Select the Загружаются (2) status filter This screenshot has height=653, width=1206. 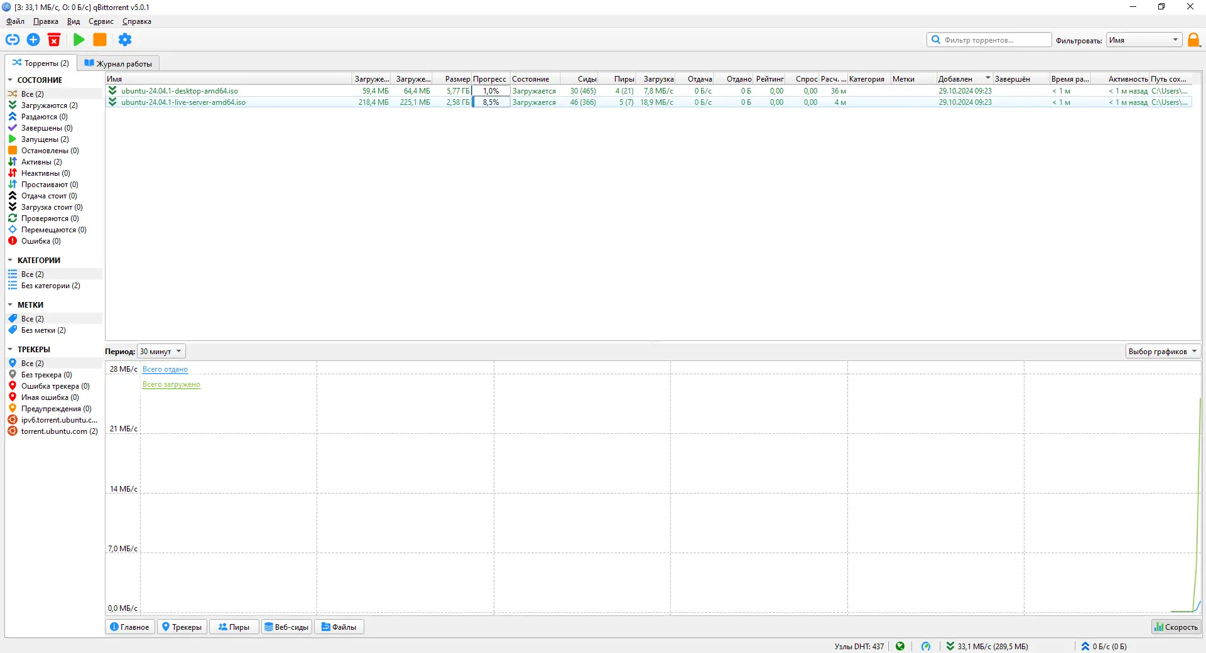[x=53, y=105]
